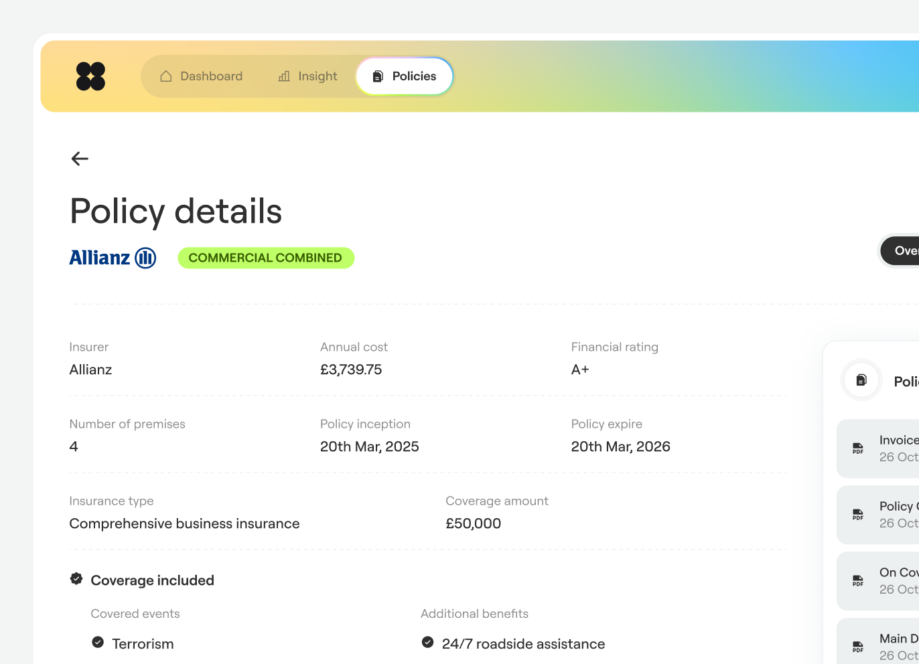The image size is (919, 664).
Task: Click the Policies document icon in nav
Action: point(378,76)
